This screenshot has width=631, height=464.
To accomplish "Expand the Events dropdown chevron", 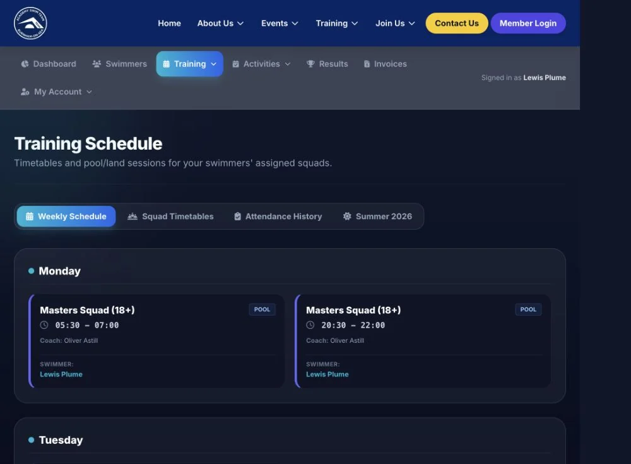I will [x=295, y=24].
